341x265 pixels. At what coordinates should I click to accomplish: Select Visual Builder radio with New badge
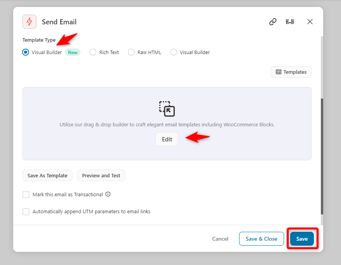(26, 52)
